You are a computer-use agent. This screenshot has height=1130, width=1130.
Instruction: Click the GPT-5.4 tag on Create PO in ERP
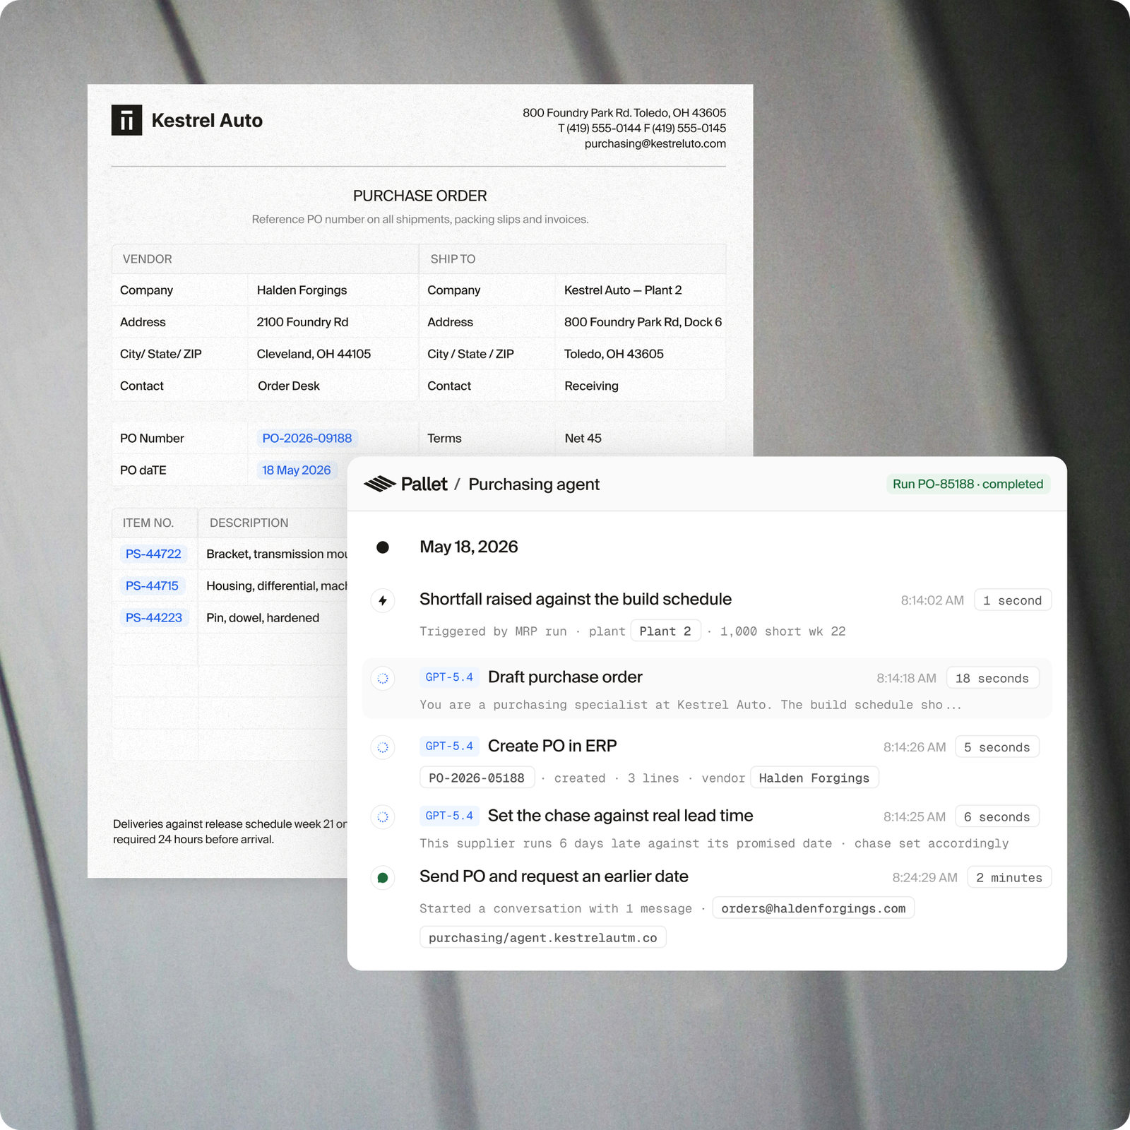pyautogui.click(x=449, y=747)
